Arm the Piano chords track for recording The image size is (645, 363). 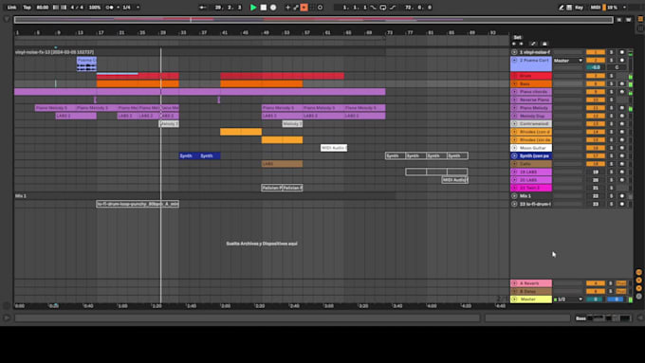pos(622,92)
